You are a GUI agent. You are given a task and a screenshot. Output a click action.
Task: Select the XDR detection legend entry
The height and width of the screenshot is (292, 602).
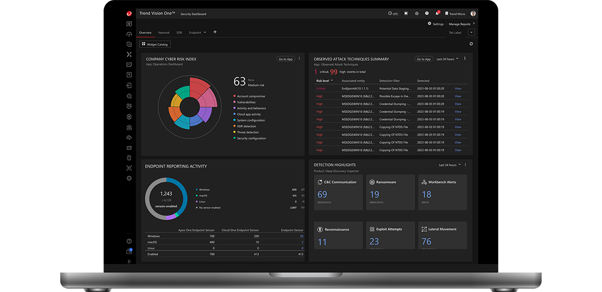(x=245, y=126)
